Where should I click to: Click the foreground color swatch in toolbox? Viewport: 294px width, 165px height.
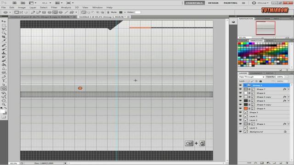coord(2,112)
